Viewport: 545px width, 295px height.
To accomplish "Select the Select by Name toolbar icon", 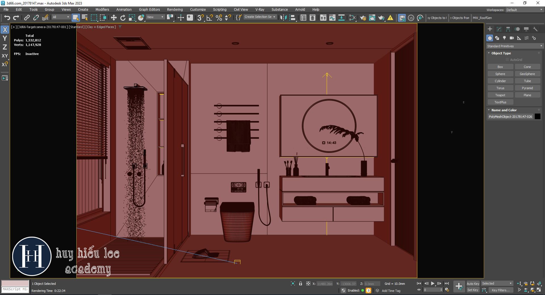I will click(x=84, y=17).
